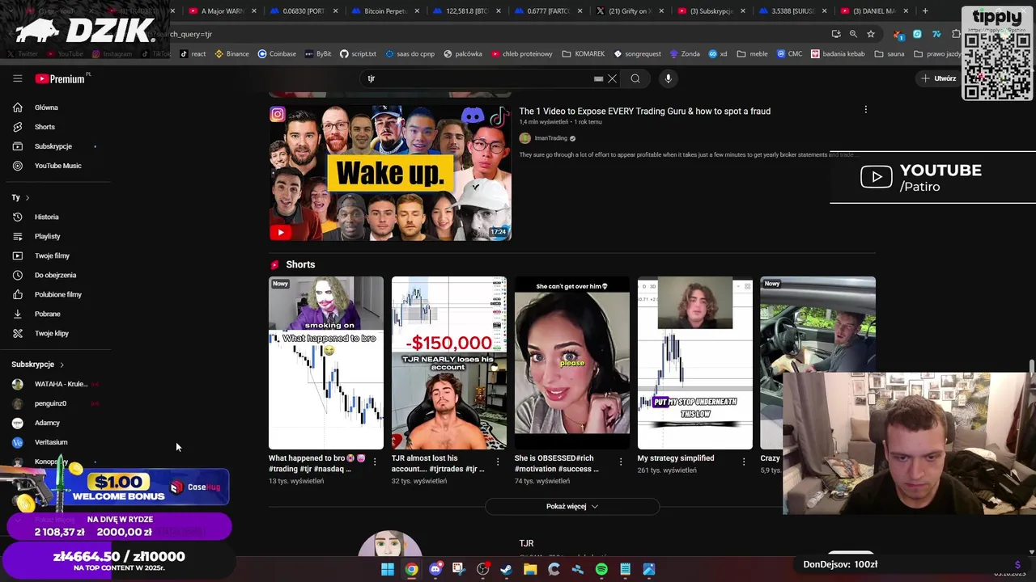The width and height of the screenshot is (1036, 582).
Task: Open options for TJR almost lost short
Action: point(498,462)
